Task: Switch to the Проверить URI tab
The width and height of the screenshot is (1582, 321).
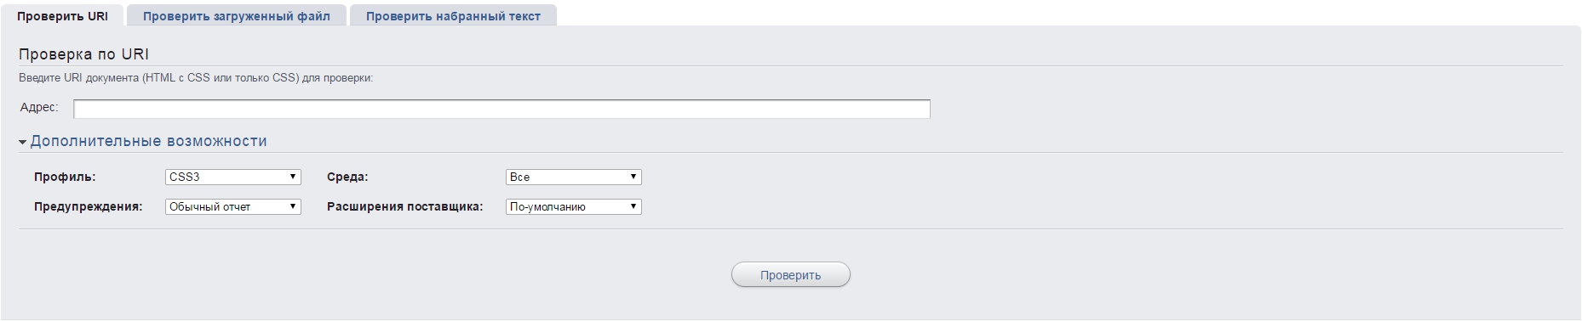Action: click(63, 15)
